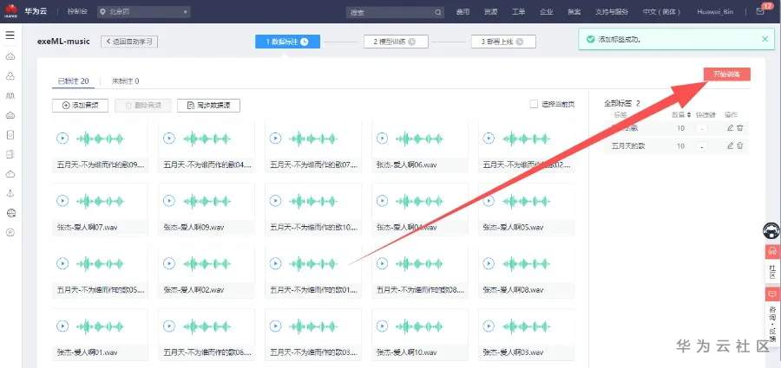This screenshot has width=781, height=368.
Task: Delete the label listed above 五月天的歌
Action: point(740,128)
